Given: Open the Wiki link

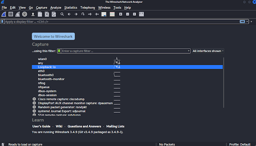Looking at the screenshot, I should (x=59, y=126).
